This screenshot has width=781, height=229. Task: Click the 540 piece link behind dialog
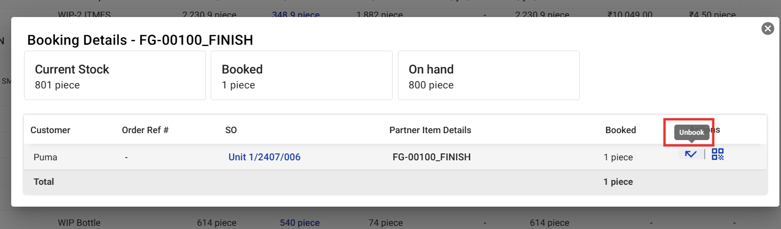(300, 223)
